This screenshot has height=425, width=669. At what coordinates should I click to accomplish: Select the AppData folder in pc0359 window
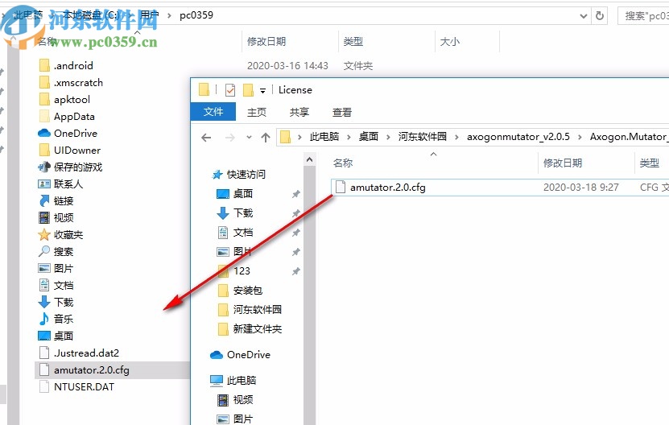(x=74, y=117)
